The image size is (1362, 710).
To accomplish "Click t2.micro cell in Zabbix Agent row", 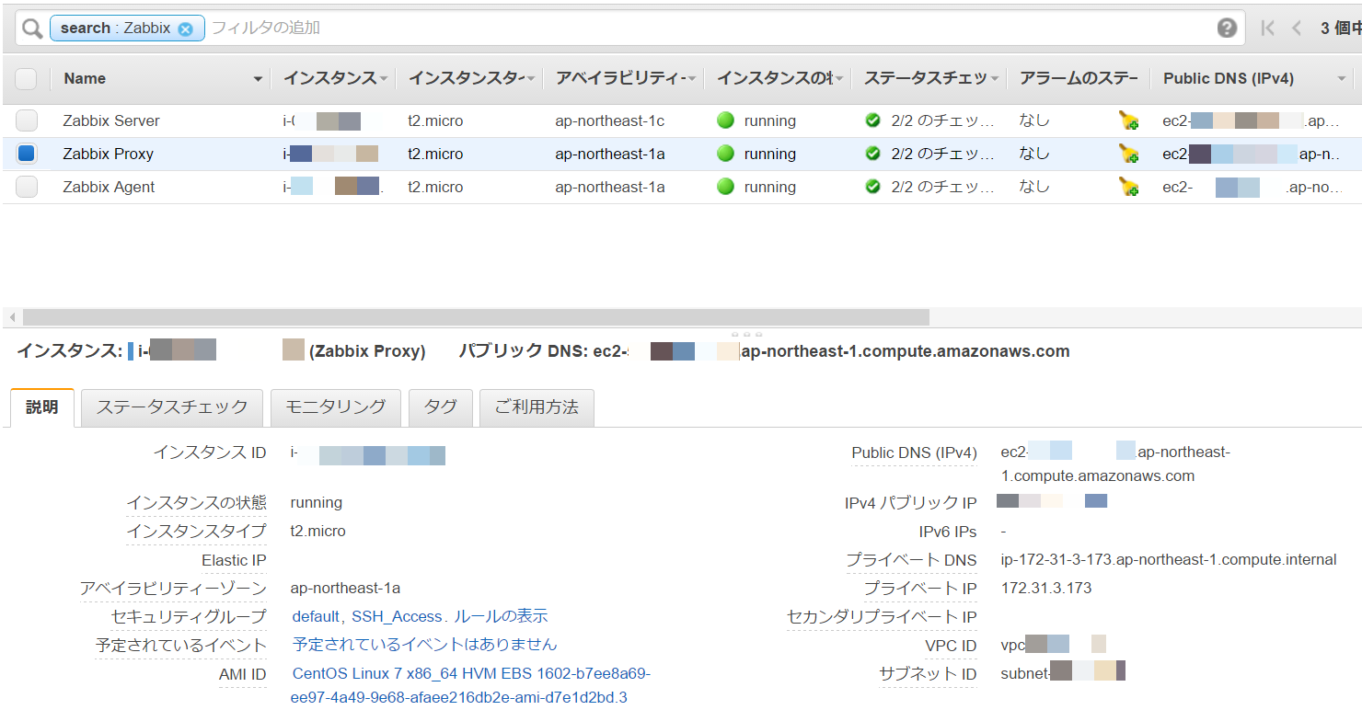I will (435, 187).
